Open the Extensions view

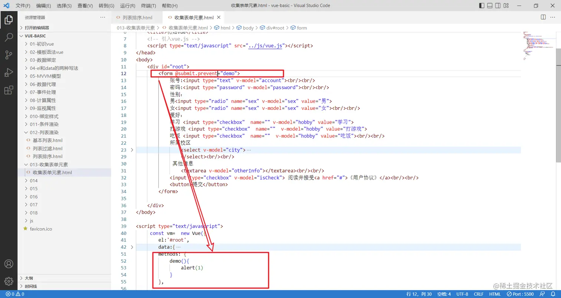click(9, 90)
